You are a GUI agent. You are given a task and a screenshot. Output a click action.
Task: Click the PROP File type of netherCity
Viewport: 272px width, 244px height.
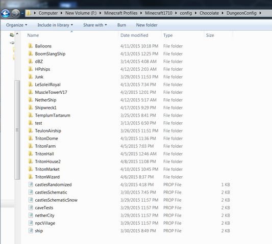click(x=172, y=215)
